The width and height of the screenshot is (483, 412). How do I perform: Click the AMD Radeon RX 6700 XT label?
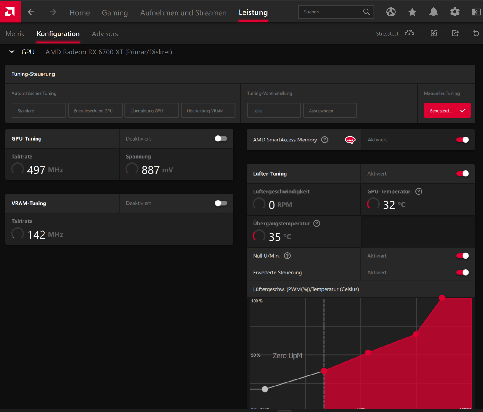[x=109, y=52]
